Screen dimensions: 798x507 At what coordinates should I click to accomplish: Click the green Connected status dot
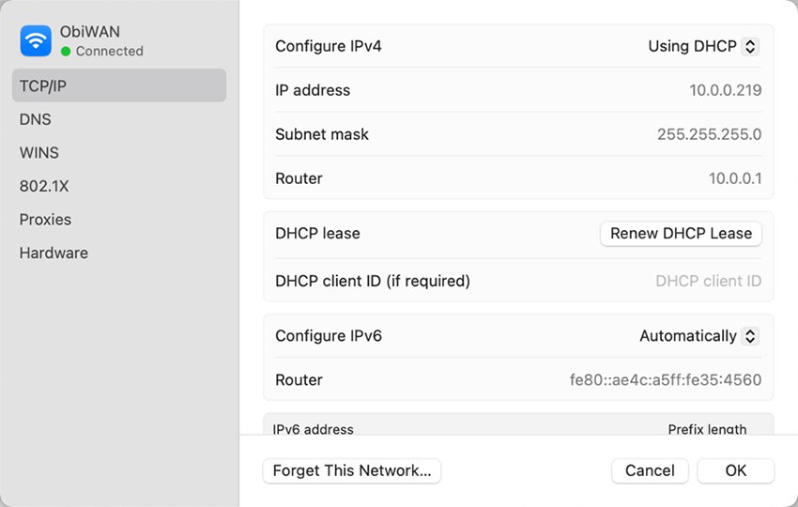click(66, 52)
